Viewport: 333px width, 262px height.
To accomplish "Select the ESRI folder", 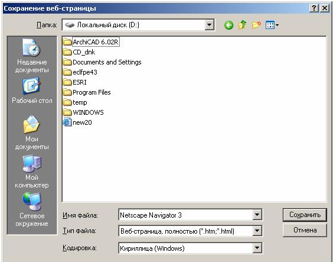I will point(75,82).
